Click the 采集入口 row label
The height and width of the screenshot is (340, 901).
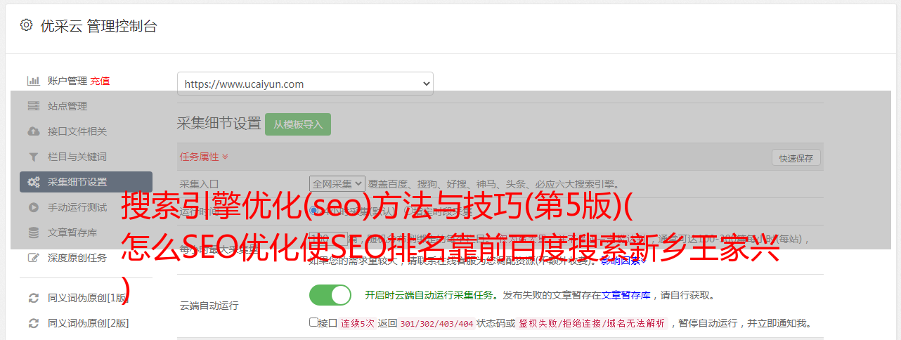coord(199,184)
